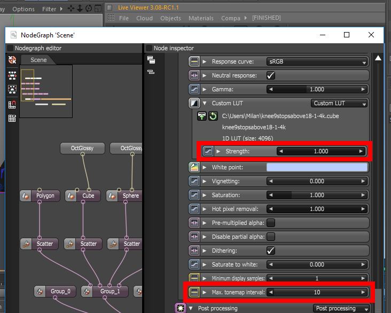Open the Objects menu in Live Viewer

[170, 18]
